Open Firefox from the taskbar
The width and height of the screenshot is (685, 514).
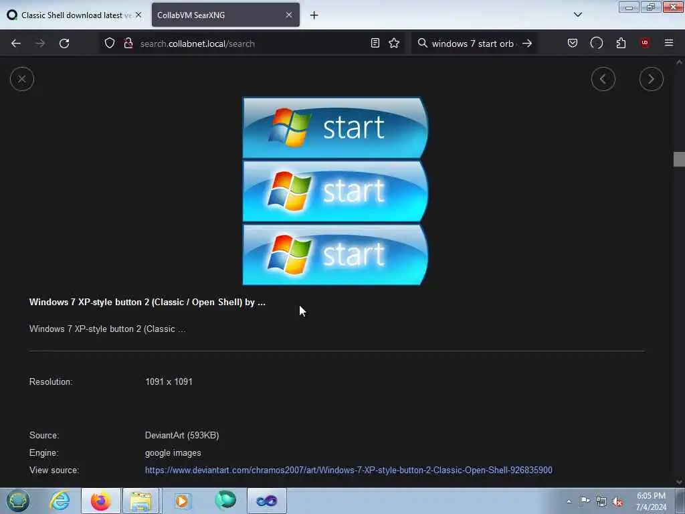click(101, 501)
